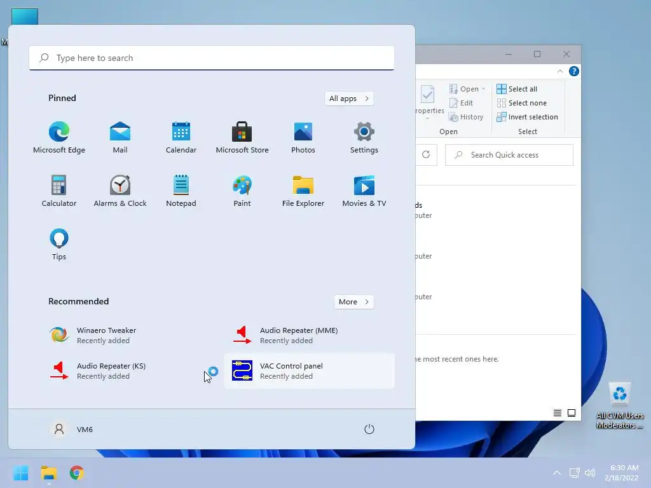This screenshot has height=488, width=651.
Task: Open VAC Control panel
Action: [310, 371]
